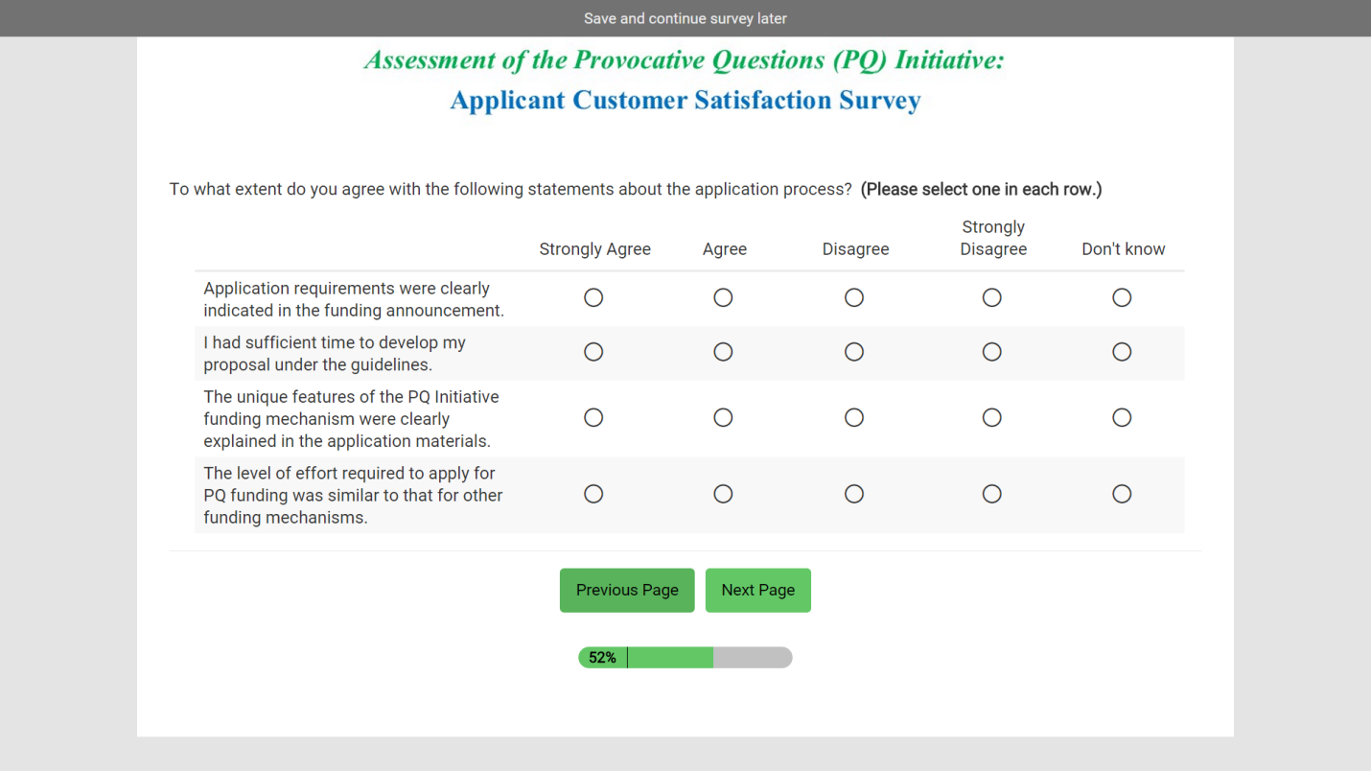This screenshot has width=1371, height=771.
Task: Click the 52% survey progress bar
Action: point(685,657)
